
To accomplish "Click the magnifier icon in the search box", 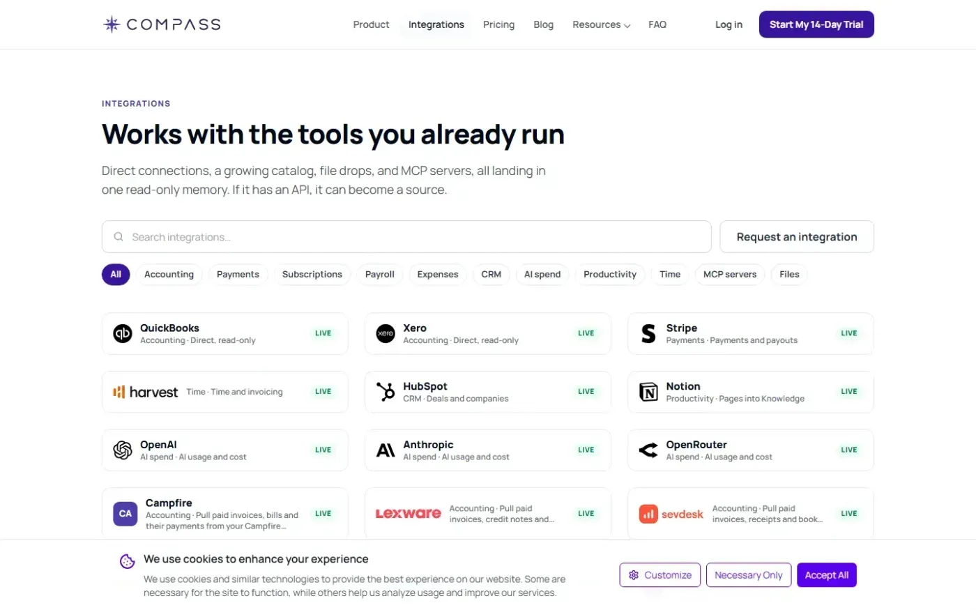I will [119, 237].
